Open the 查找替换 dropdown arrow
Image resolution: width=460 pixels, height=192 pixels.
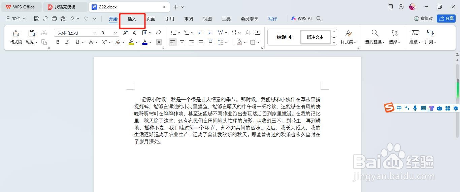point(384,42)
